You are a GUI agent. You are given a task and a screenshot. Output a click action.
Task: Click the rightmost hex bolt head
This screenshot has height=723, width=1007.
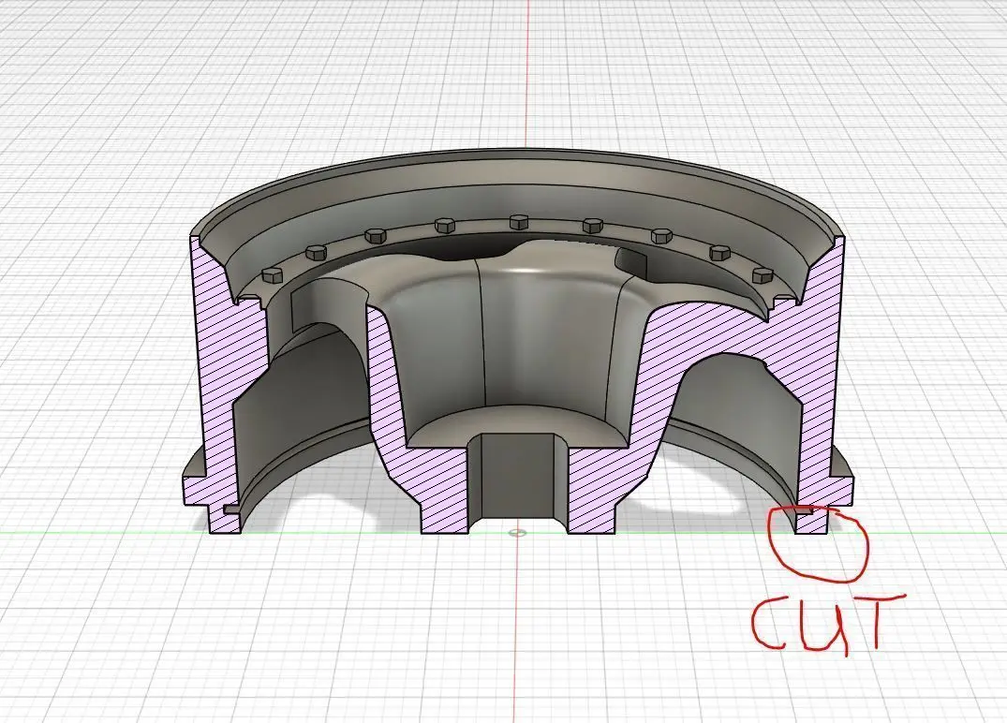(x=762, y=275)
